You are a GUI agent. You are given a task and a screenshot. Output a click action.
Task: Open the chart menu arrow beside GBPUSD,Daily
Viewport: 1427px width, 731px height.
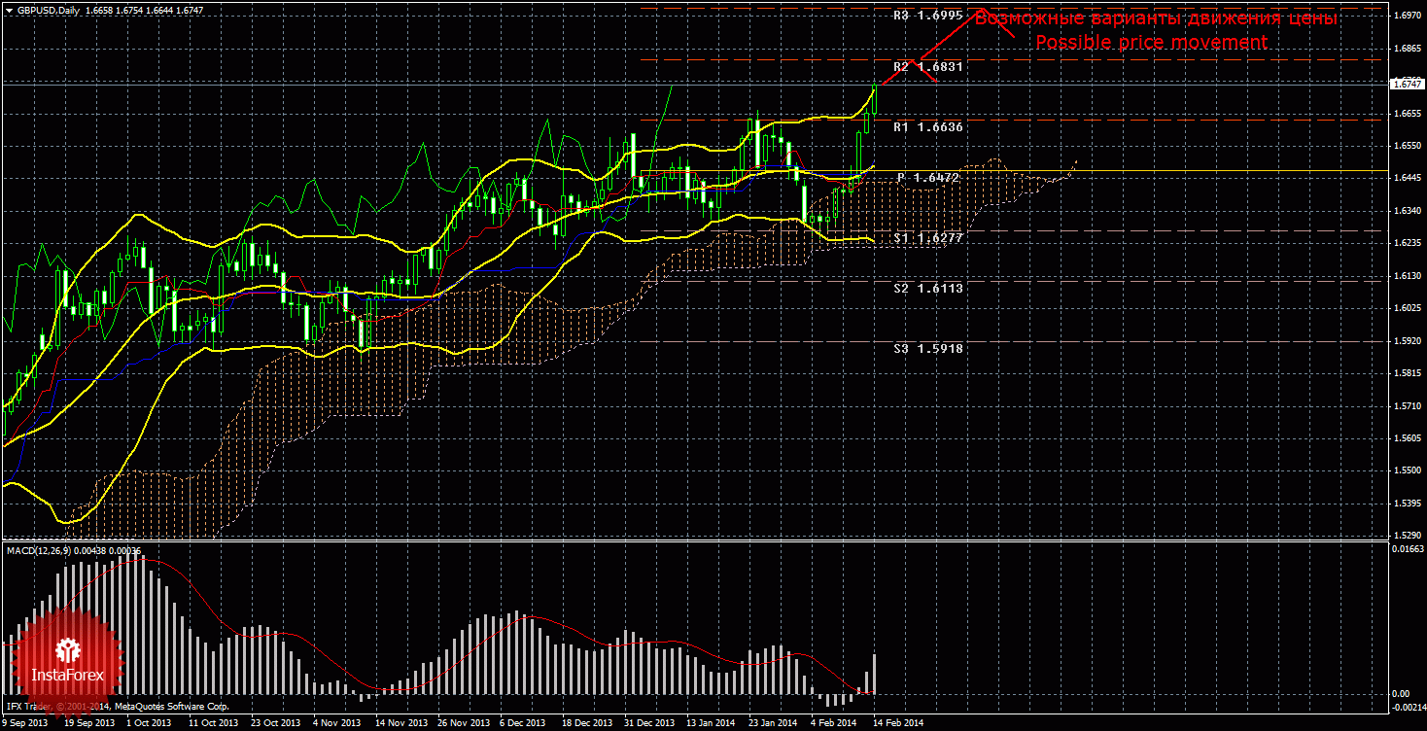click(10, 10)
